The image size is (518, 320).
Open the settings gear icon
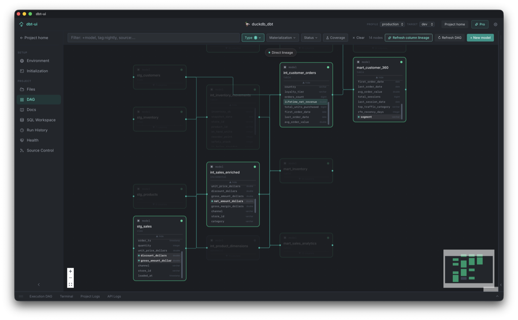point(496,25)
